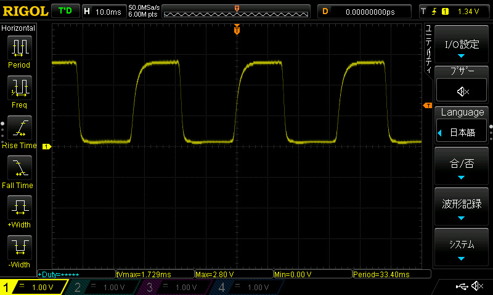Viewport: 493px width, 295px height.
Task: Select the Period measurement icon
Action: (x=20, y=48)
